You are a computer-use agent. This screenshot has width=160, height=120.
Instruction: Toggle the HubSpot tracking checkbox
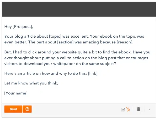point(123,109)
